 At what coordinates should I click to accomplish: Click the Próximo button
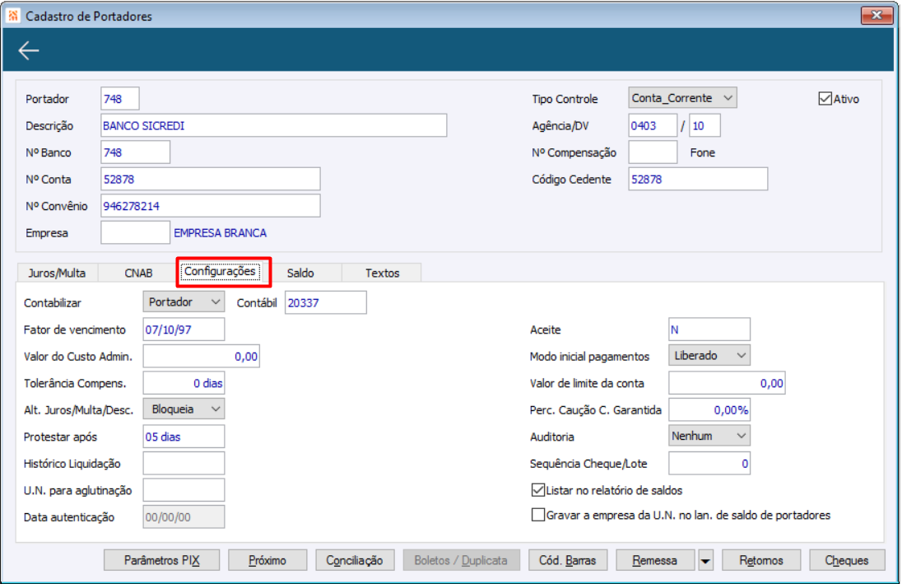point(267,560)
